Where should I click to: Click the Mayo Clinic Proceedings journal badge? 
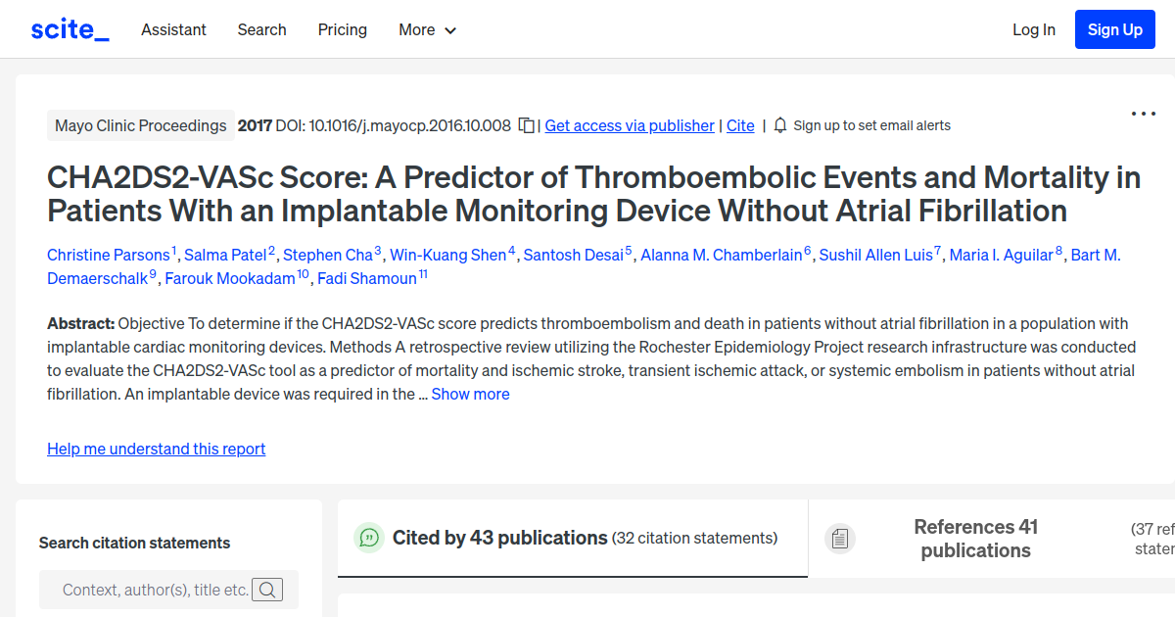pyautogui.click(x=140, y=125)
